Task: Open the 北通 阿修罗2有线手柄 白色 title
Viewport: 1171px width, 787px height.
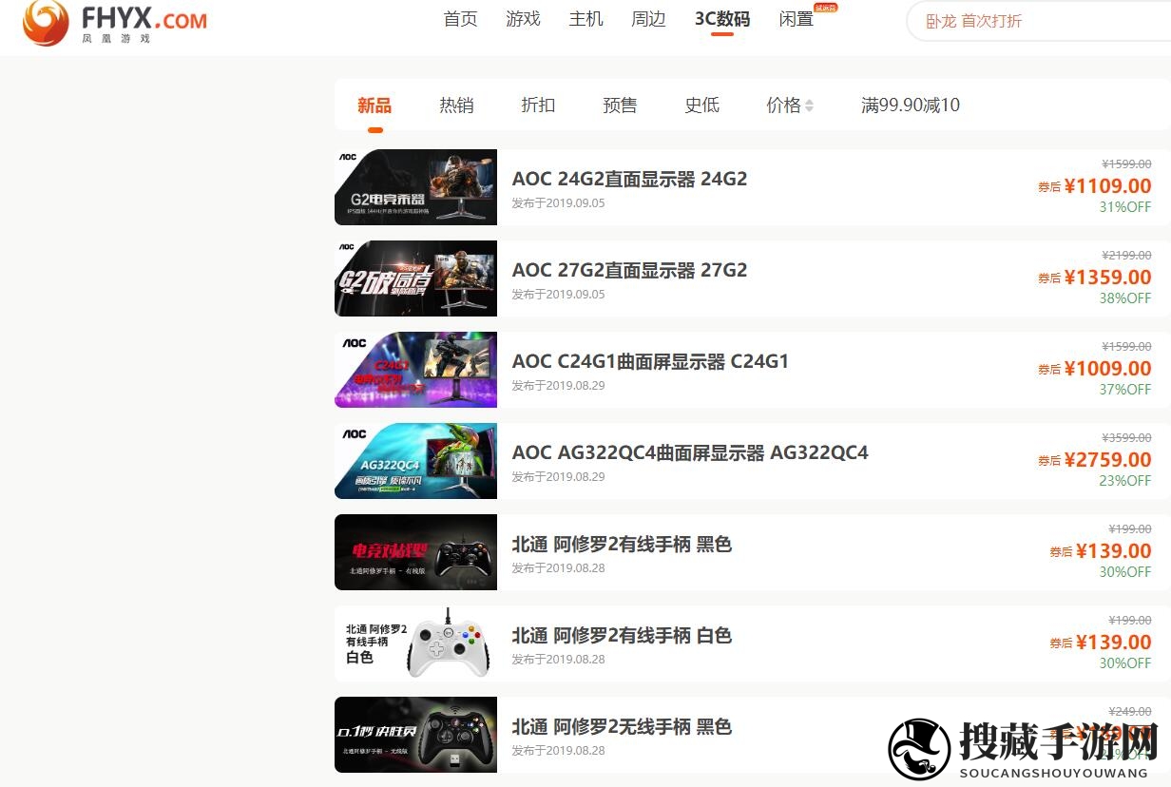Action: 622,636
